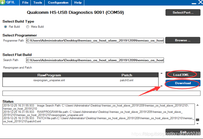Click the Search Path input field
Image resolution: width=203 pixels, height=139 pixels.
[x=95, y=60]
